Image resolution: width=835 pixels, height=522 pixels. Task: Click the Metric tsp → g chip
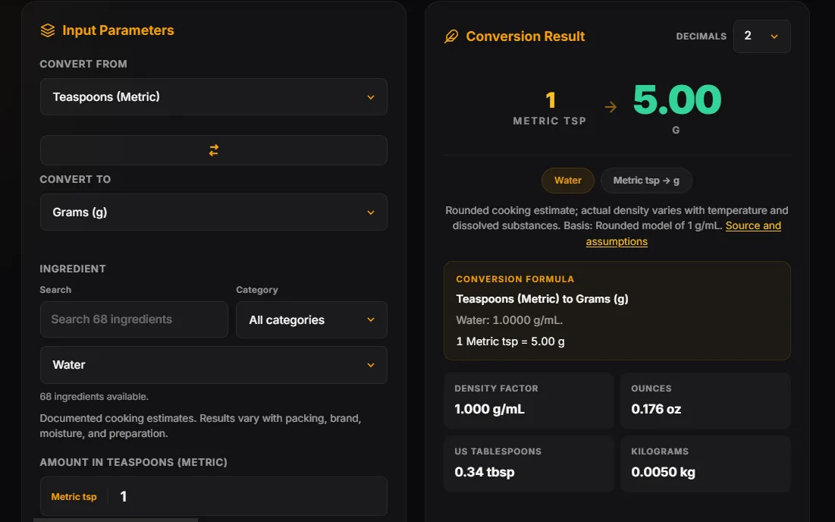click(x=646, y=181)
